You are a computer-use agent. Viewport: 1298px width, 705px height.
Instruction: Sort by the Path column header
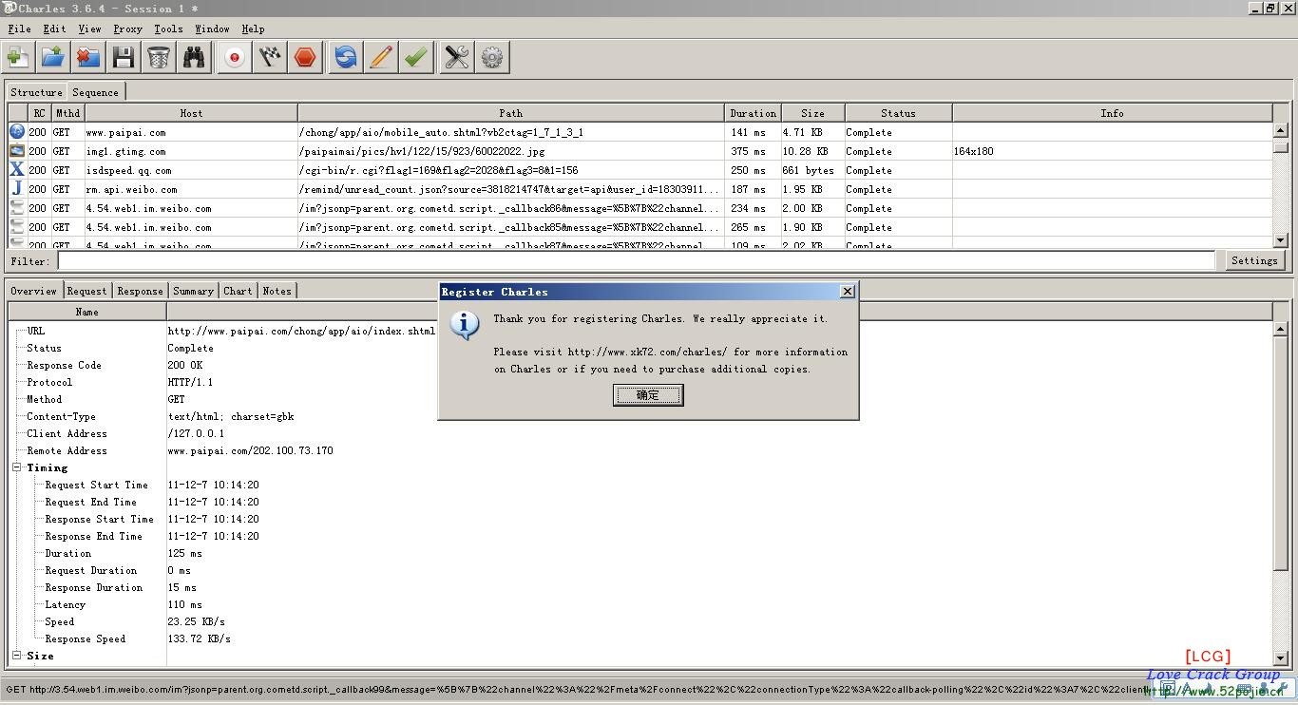pyautogui.click(x=511, y=113)
